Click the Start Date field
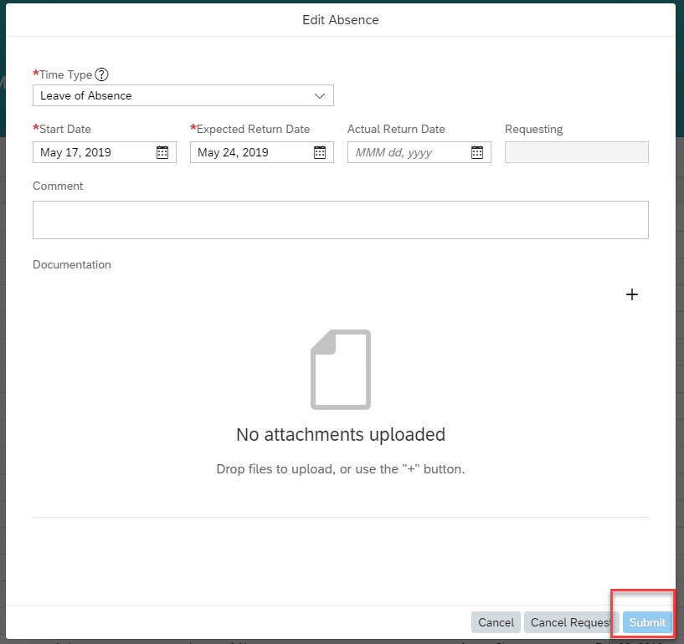Image resolution: width=684 pixels, height=644 pixels. (x=105, y=152)
